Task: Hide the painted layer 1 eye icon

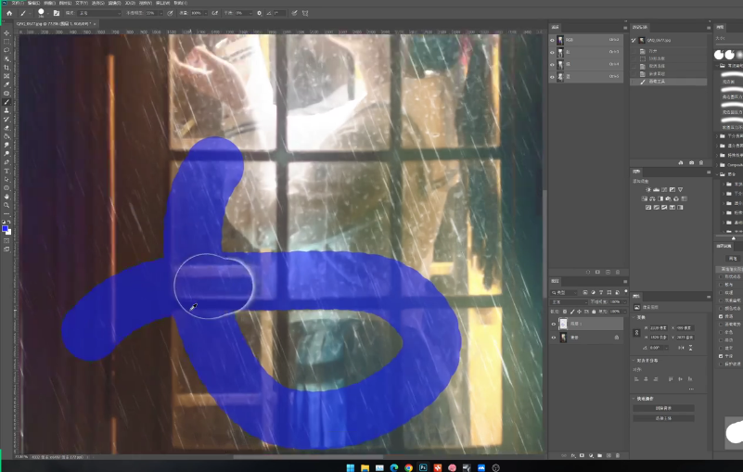Action: pos(554,325)
